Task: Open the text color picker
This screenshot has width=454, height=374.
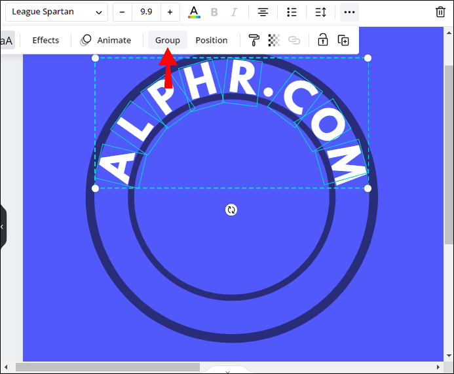Action: coord(194,12)
